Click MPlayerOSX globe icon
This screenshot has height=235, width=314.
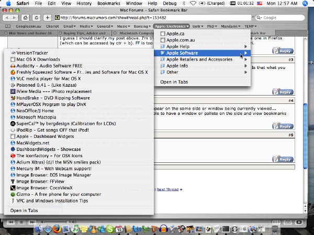(x=13, y=104)
